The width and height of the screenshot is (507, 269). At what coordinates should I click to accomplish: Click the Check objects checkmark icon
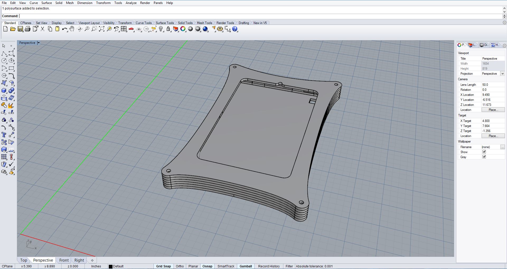point(11,164)
